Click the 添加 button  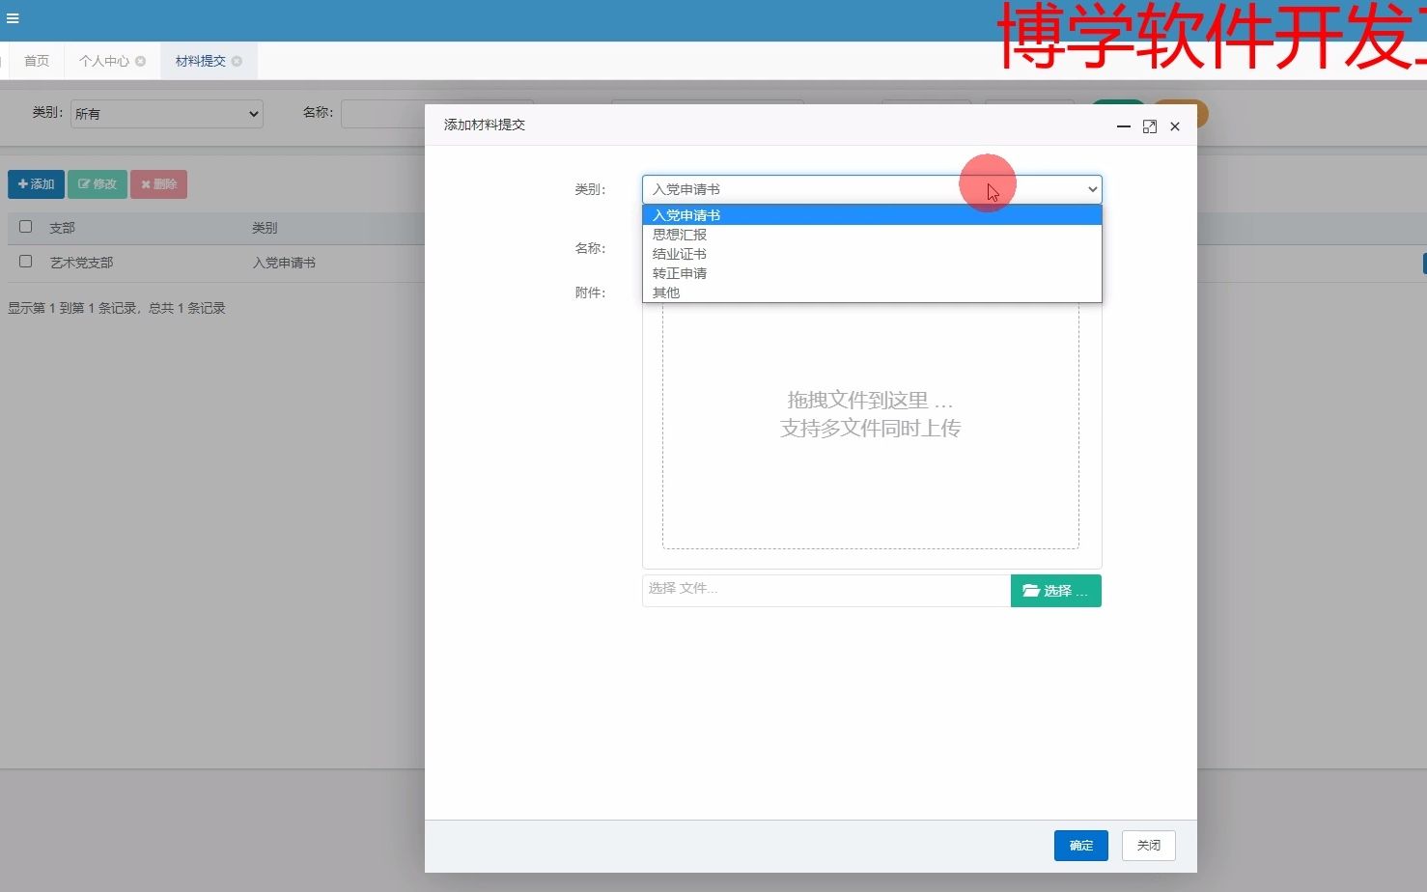36,184
